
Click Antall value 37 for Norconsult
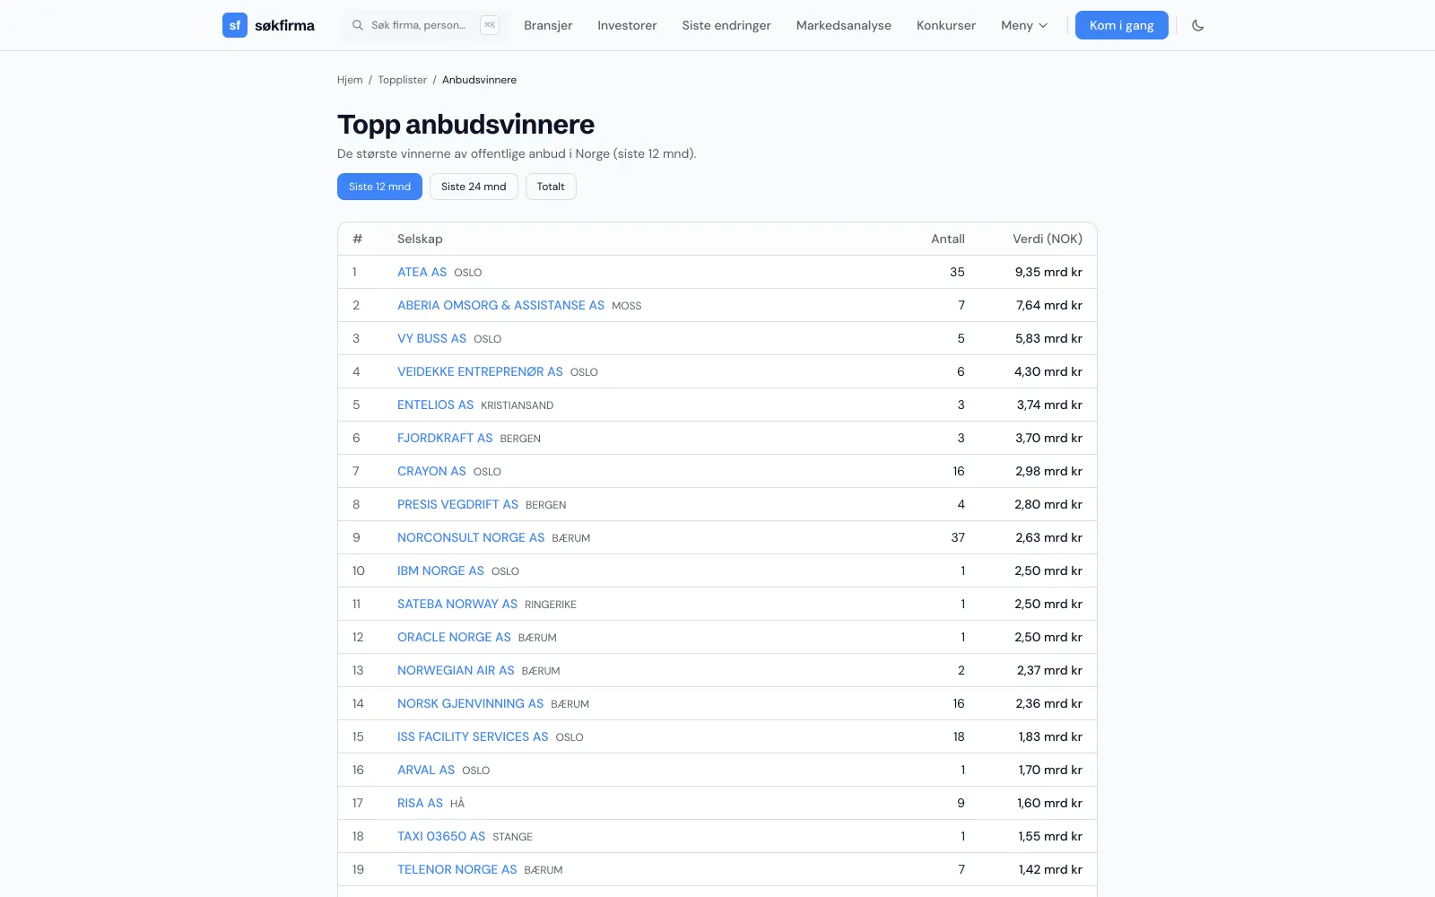[958, 537]
